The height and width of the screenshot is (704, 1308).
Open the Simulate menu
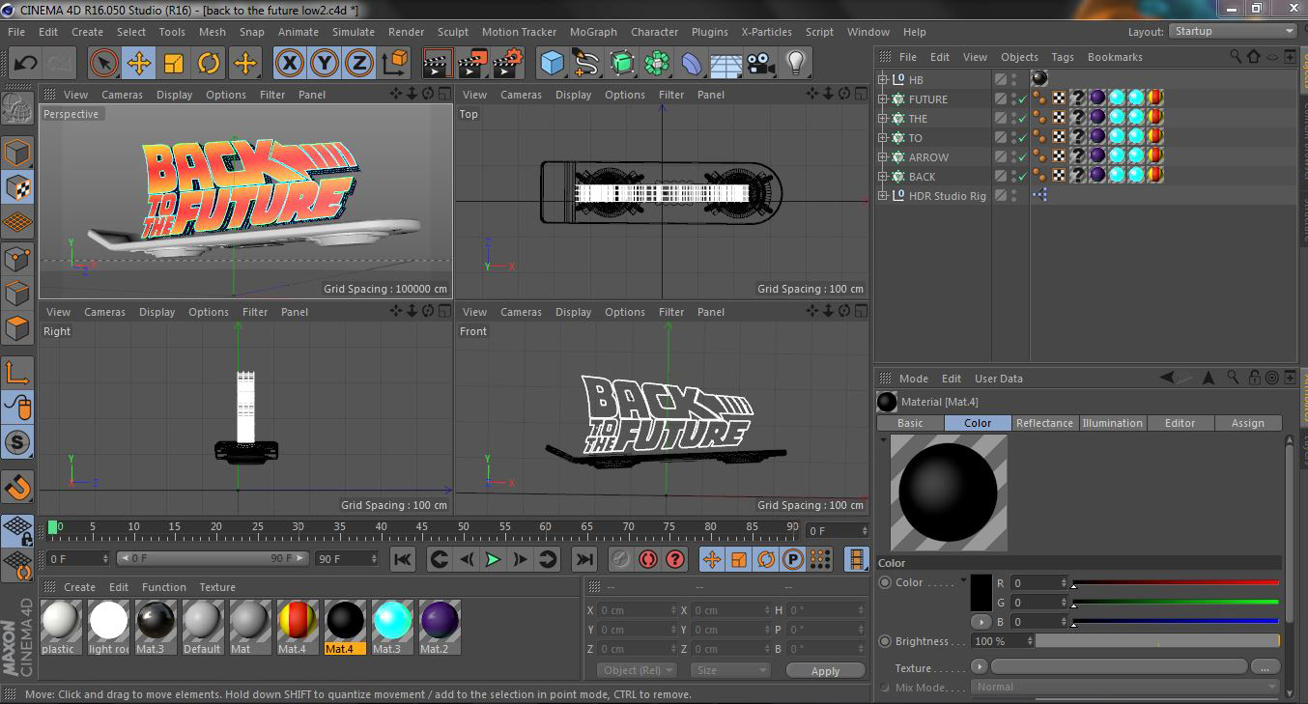354,32
